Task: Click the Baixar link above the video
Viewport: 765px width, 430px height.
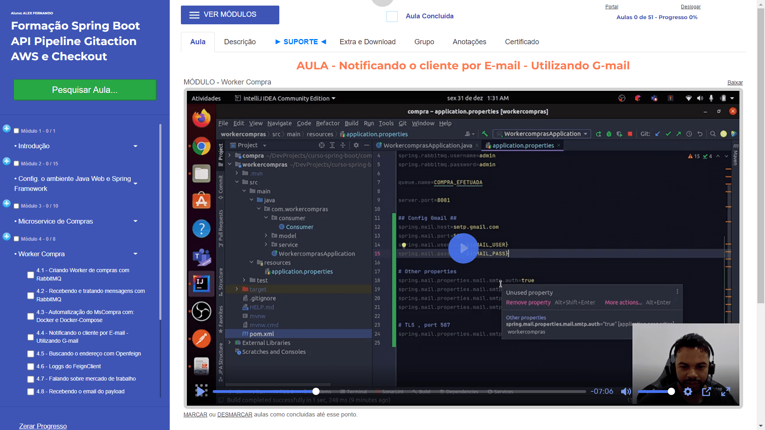Action: pos(735,82)
